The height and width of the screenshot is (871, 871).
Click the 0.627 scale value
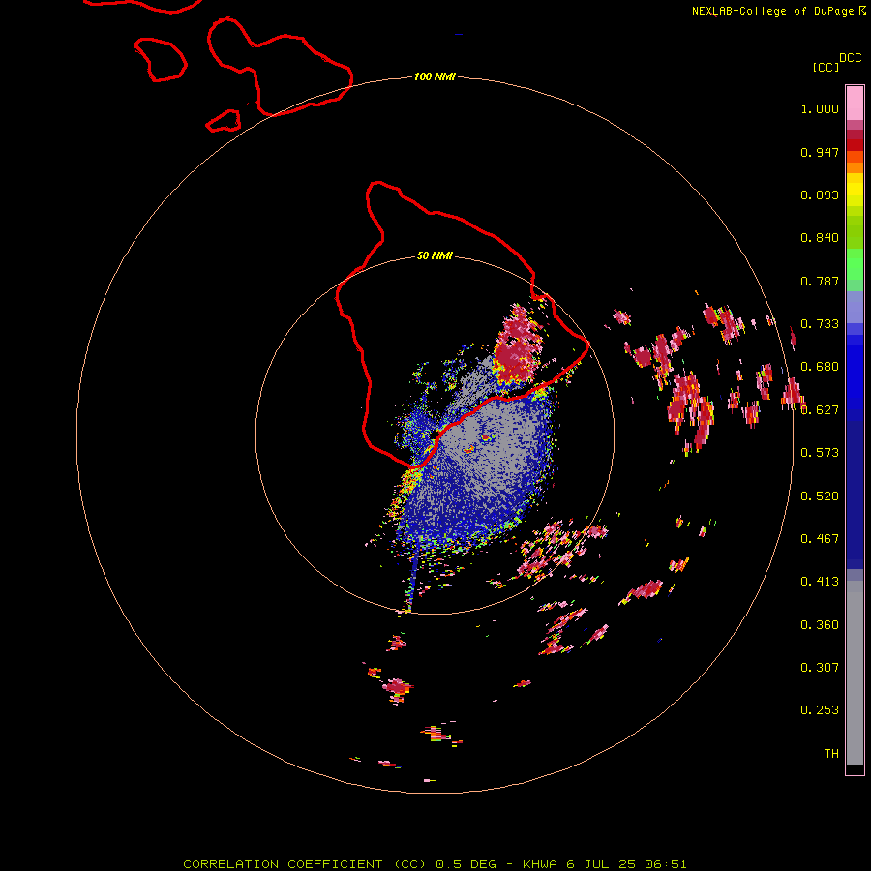tap(820, 410)
